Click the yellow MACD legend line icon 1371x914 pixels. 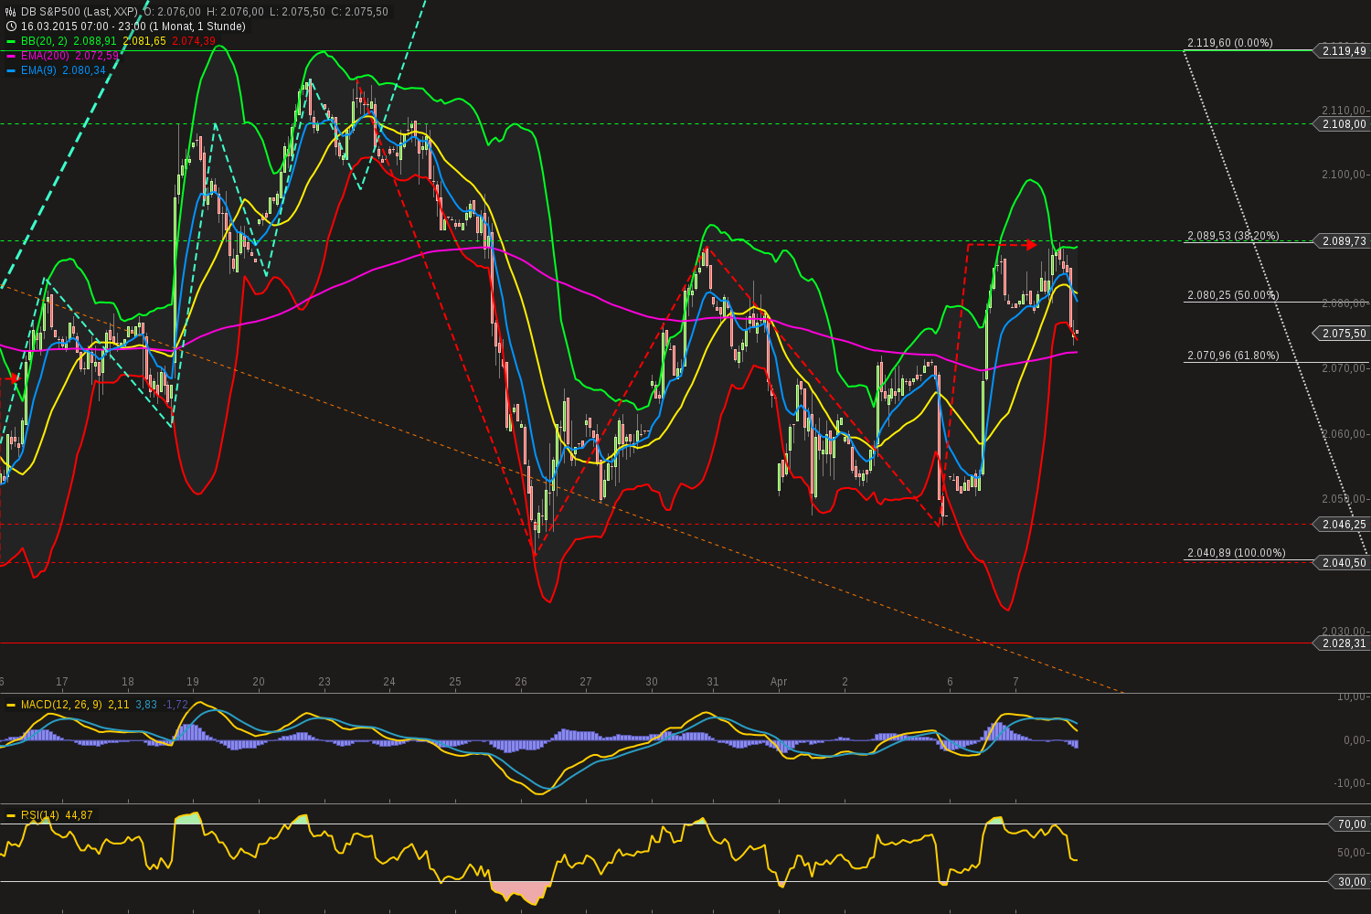pyautogui.click(x=9, y=705)
